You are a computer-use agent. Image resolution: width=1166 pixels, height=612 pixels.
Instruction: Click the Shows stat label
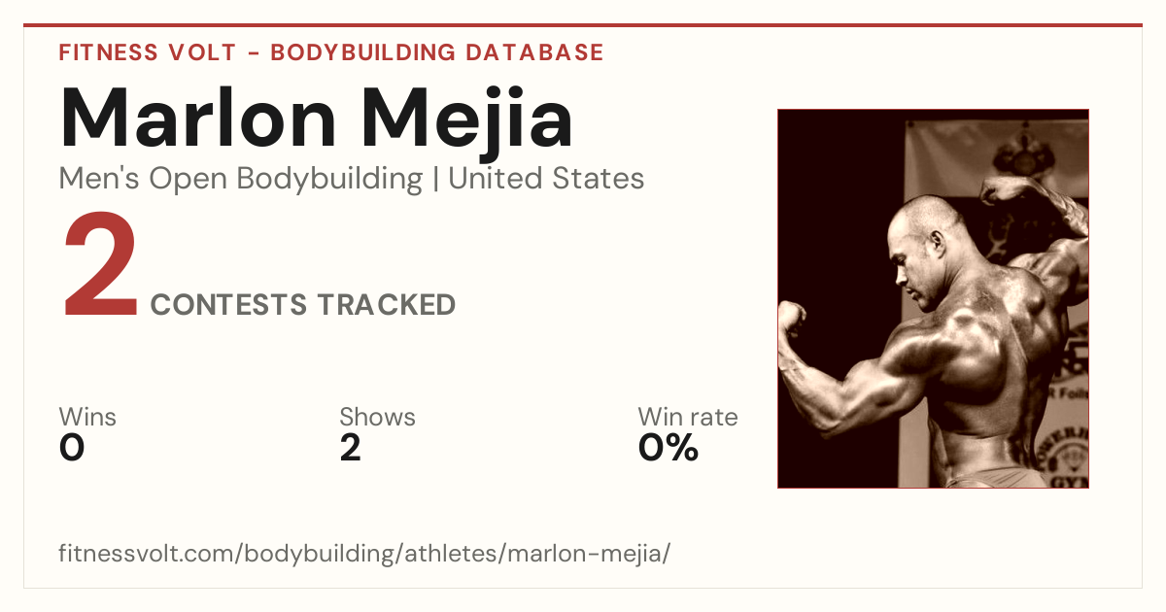(x=377, y=418)
